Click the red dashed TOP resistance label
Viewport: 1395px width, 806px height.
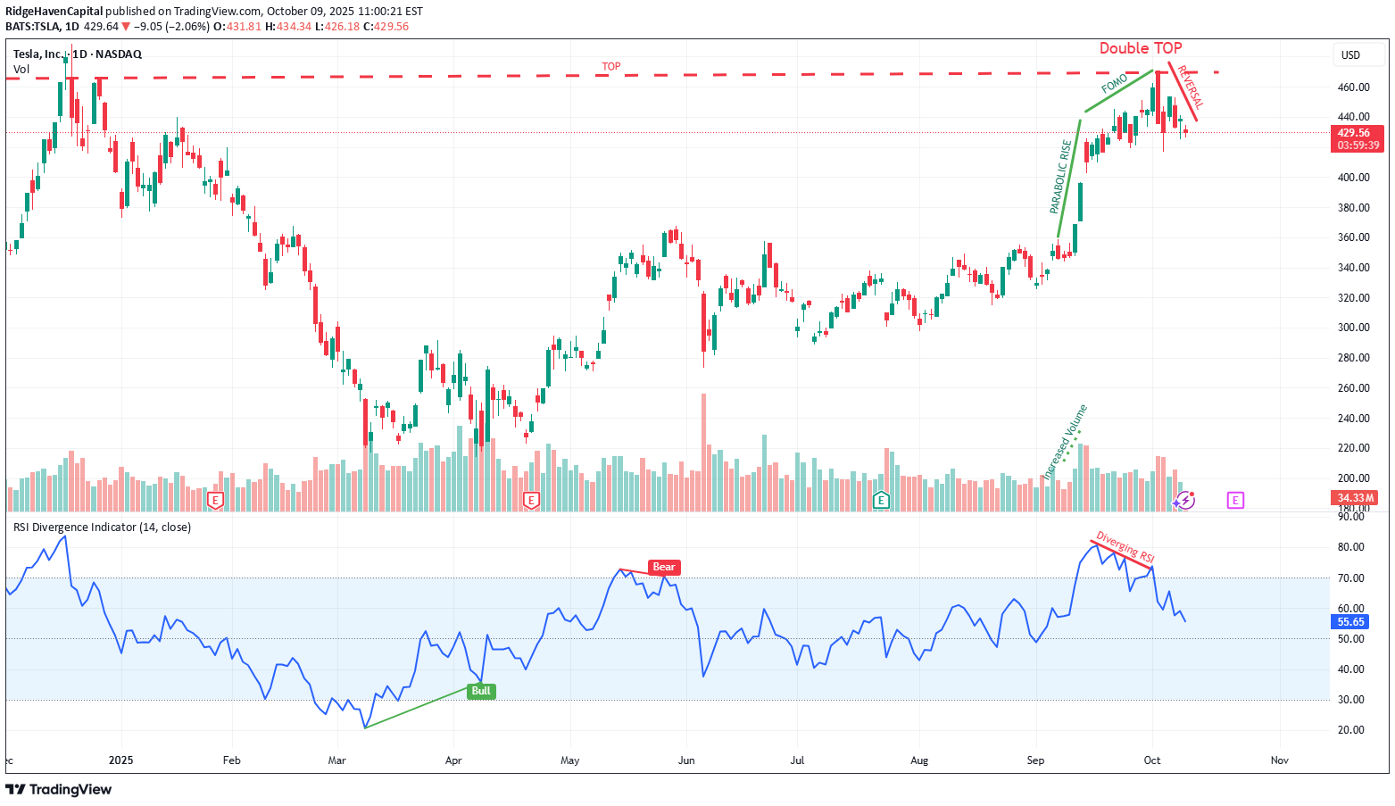(610, 67)
